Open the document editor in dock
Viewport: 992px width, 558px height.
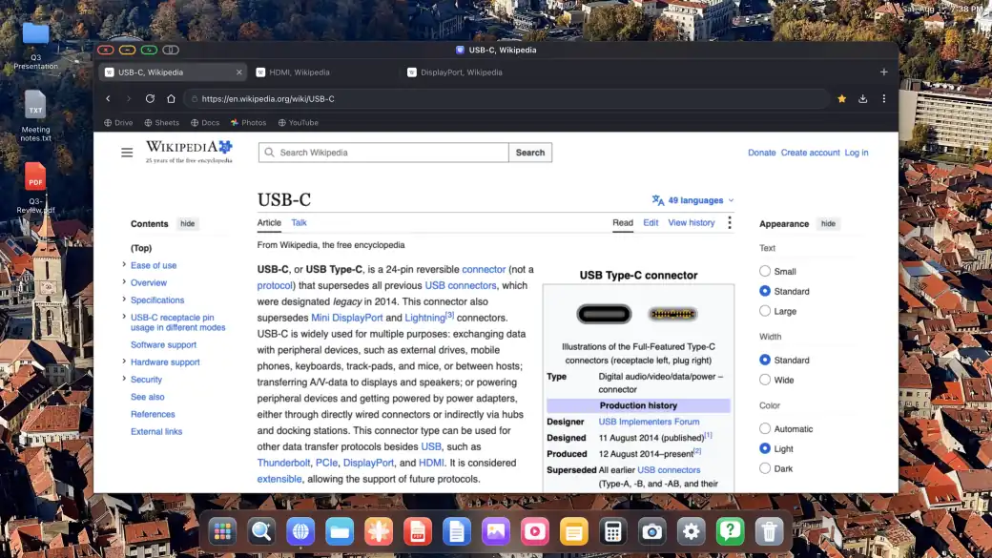[x=457, y=532]
